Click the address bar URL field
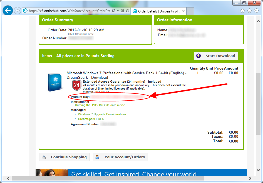This screenshot has height=183, width=263. click(70, 11)
